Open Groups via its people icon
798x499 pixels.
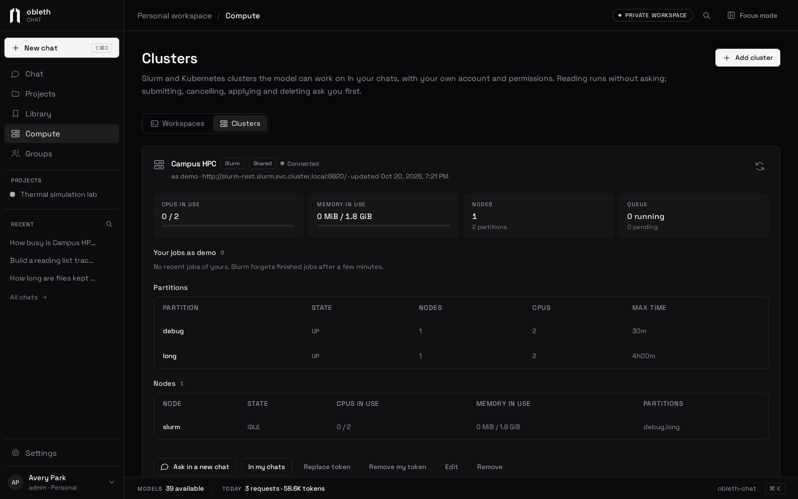pyautogui.click(x=15, y=153)
